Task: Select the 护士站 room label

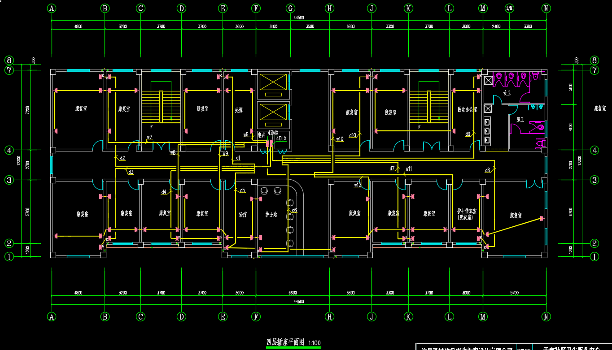Action: (271, 215)
